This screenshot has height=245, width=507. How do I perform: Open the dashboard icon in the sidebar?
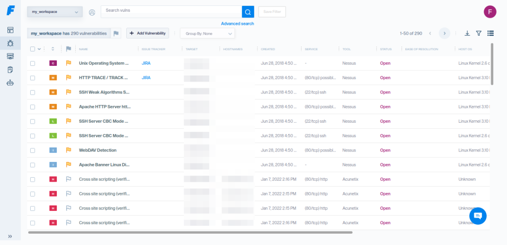(10, 30)
